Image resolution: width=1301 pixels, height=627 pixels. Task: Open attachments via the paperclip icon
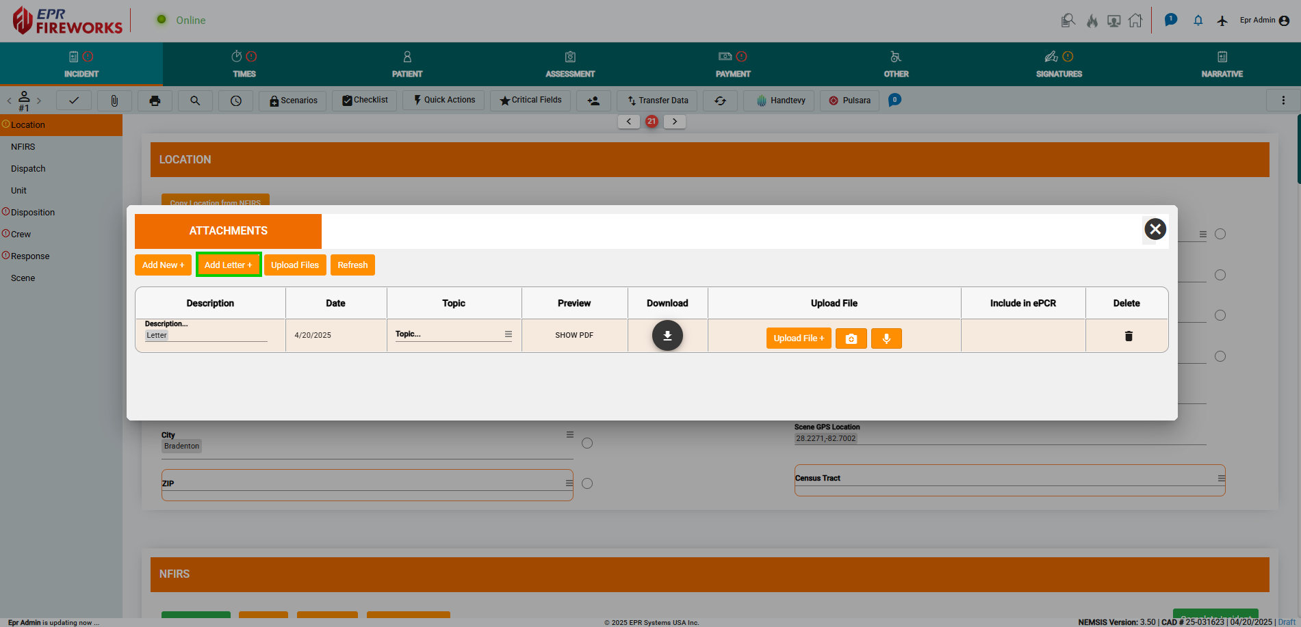click(114, 101)
